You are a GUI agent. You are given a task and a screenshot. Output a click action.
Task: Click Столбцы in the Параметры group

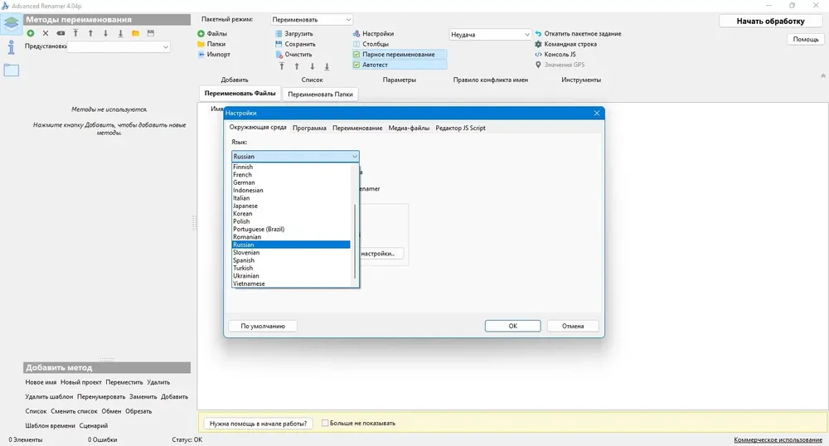click(371, 44)
